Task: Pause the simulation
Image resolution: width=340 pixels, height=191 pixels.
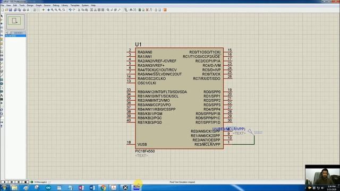Action: (19, 182)
